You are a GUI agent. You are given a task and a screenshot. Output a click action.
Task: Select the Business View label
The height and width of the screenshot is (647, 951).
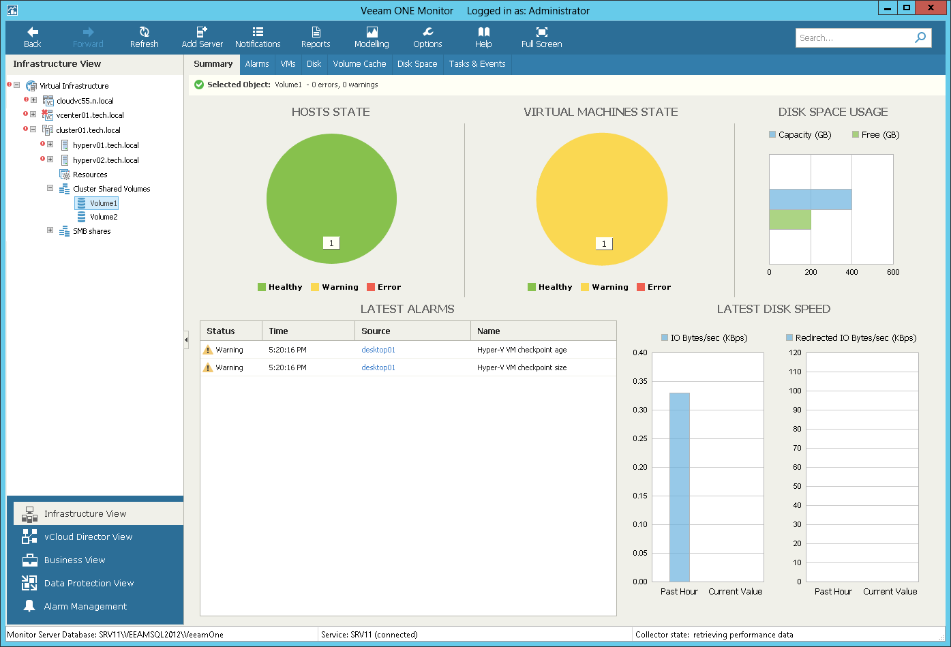[74, 560]
